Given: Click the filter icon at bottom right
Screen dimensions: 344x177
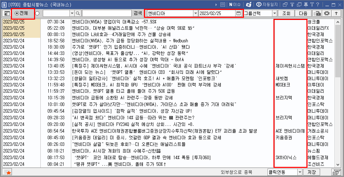Looking at the screenshot, I should coord(336,172).
